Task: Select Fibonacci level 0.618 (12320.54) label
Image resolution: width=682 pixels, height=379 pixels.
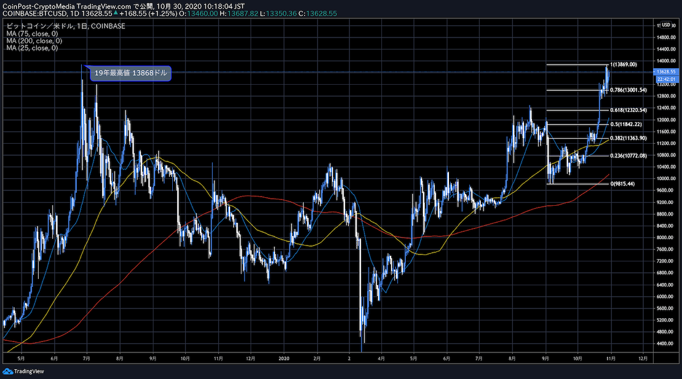Action: click(x=628, y=110)
